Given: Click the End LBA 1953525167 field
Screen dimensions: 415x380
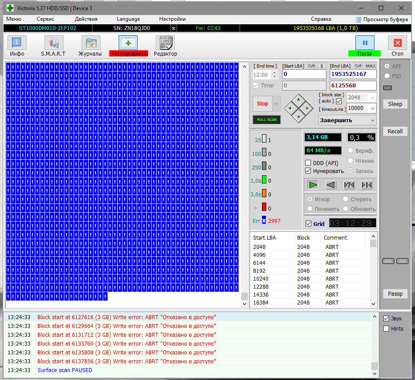Looking at the screenshot, I should (353, 74).
